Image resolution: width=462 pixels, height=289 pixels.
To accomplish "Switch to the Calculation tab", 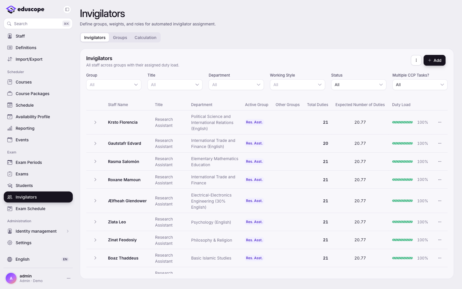I will (145, 38).
